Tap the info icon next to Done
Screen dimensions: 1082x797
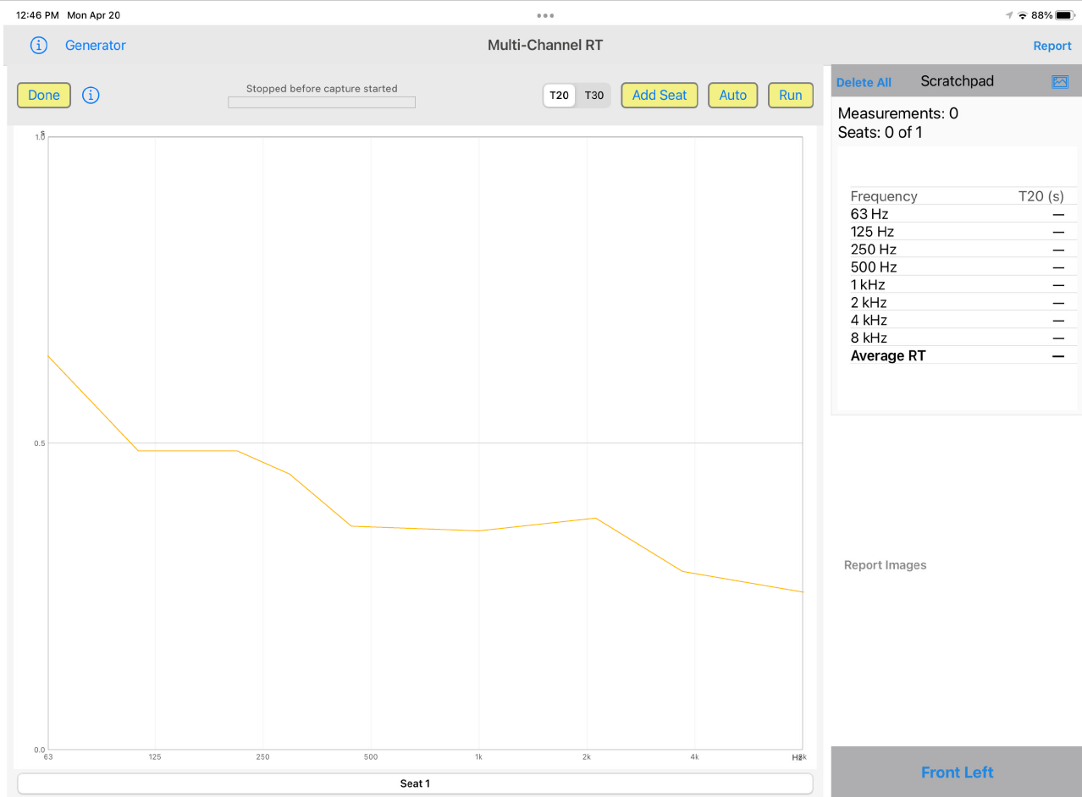[91, 96]
